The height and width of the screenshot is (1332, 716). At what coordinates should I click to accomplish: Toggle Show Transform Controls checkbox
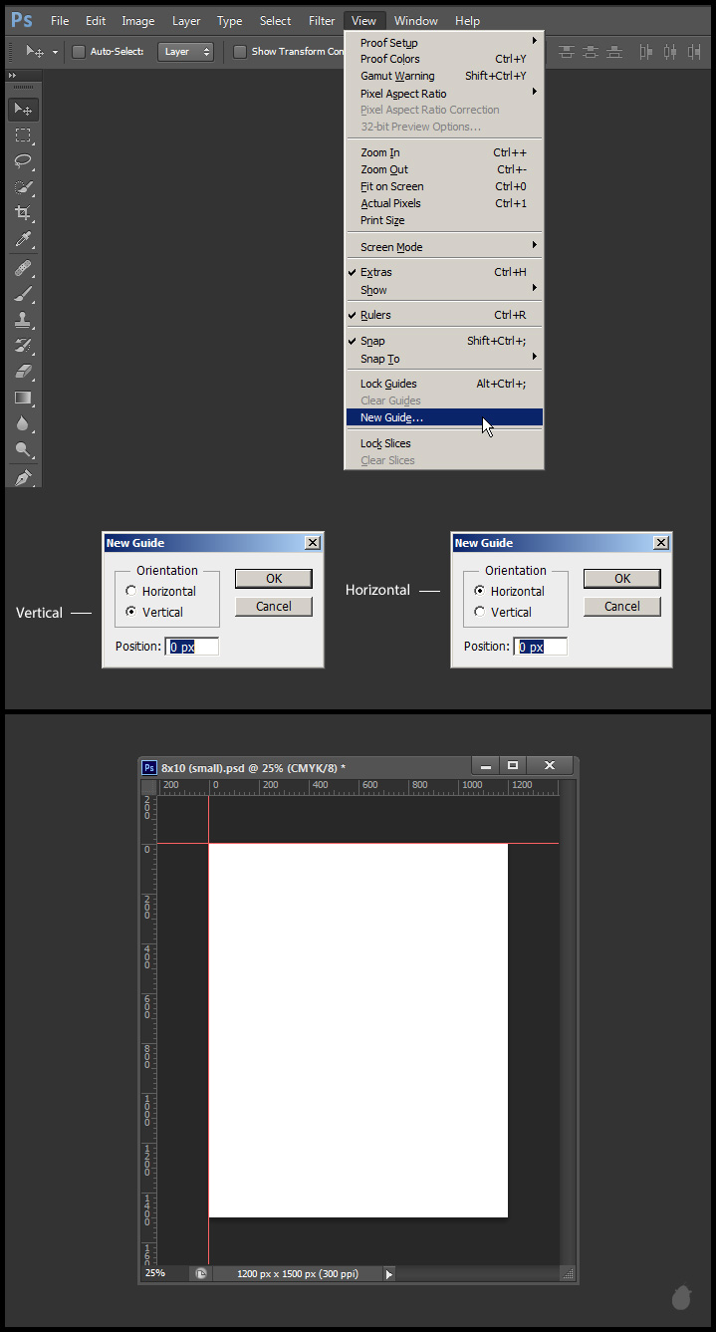240,52
